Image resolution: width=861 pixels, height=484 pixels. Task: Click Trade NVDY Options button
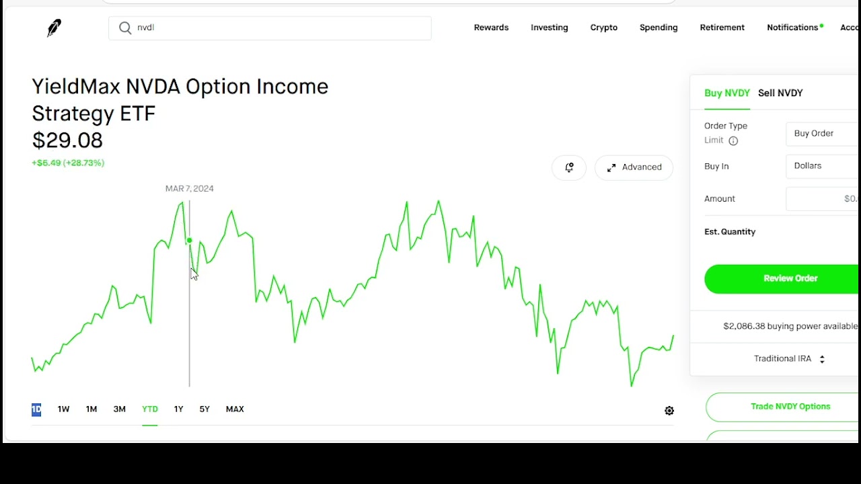(x=790, y=407)
